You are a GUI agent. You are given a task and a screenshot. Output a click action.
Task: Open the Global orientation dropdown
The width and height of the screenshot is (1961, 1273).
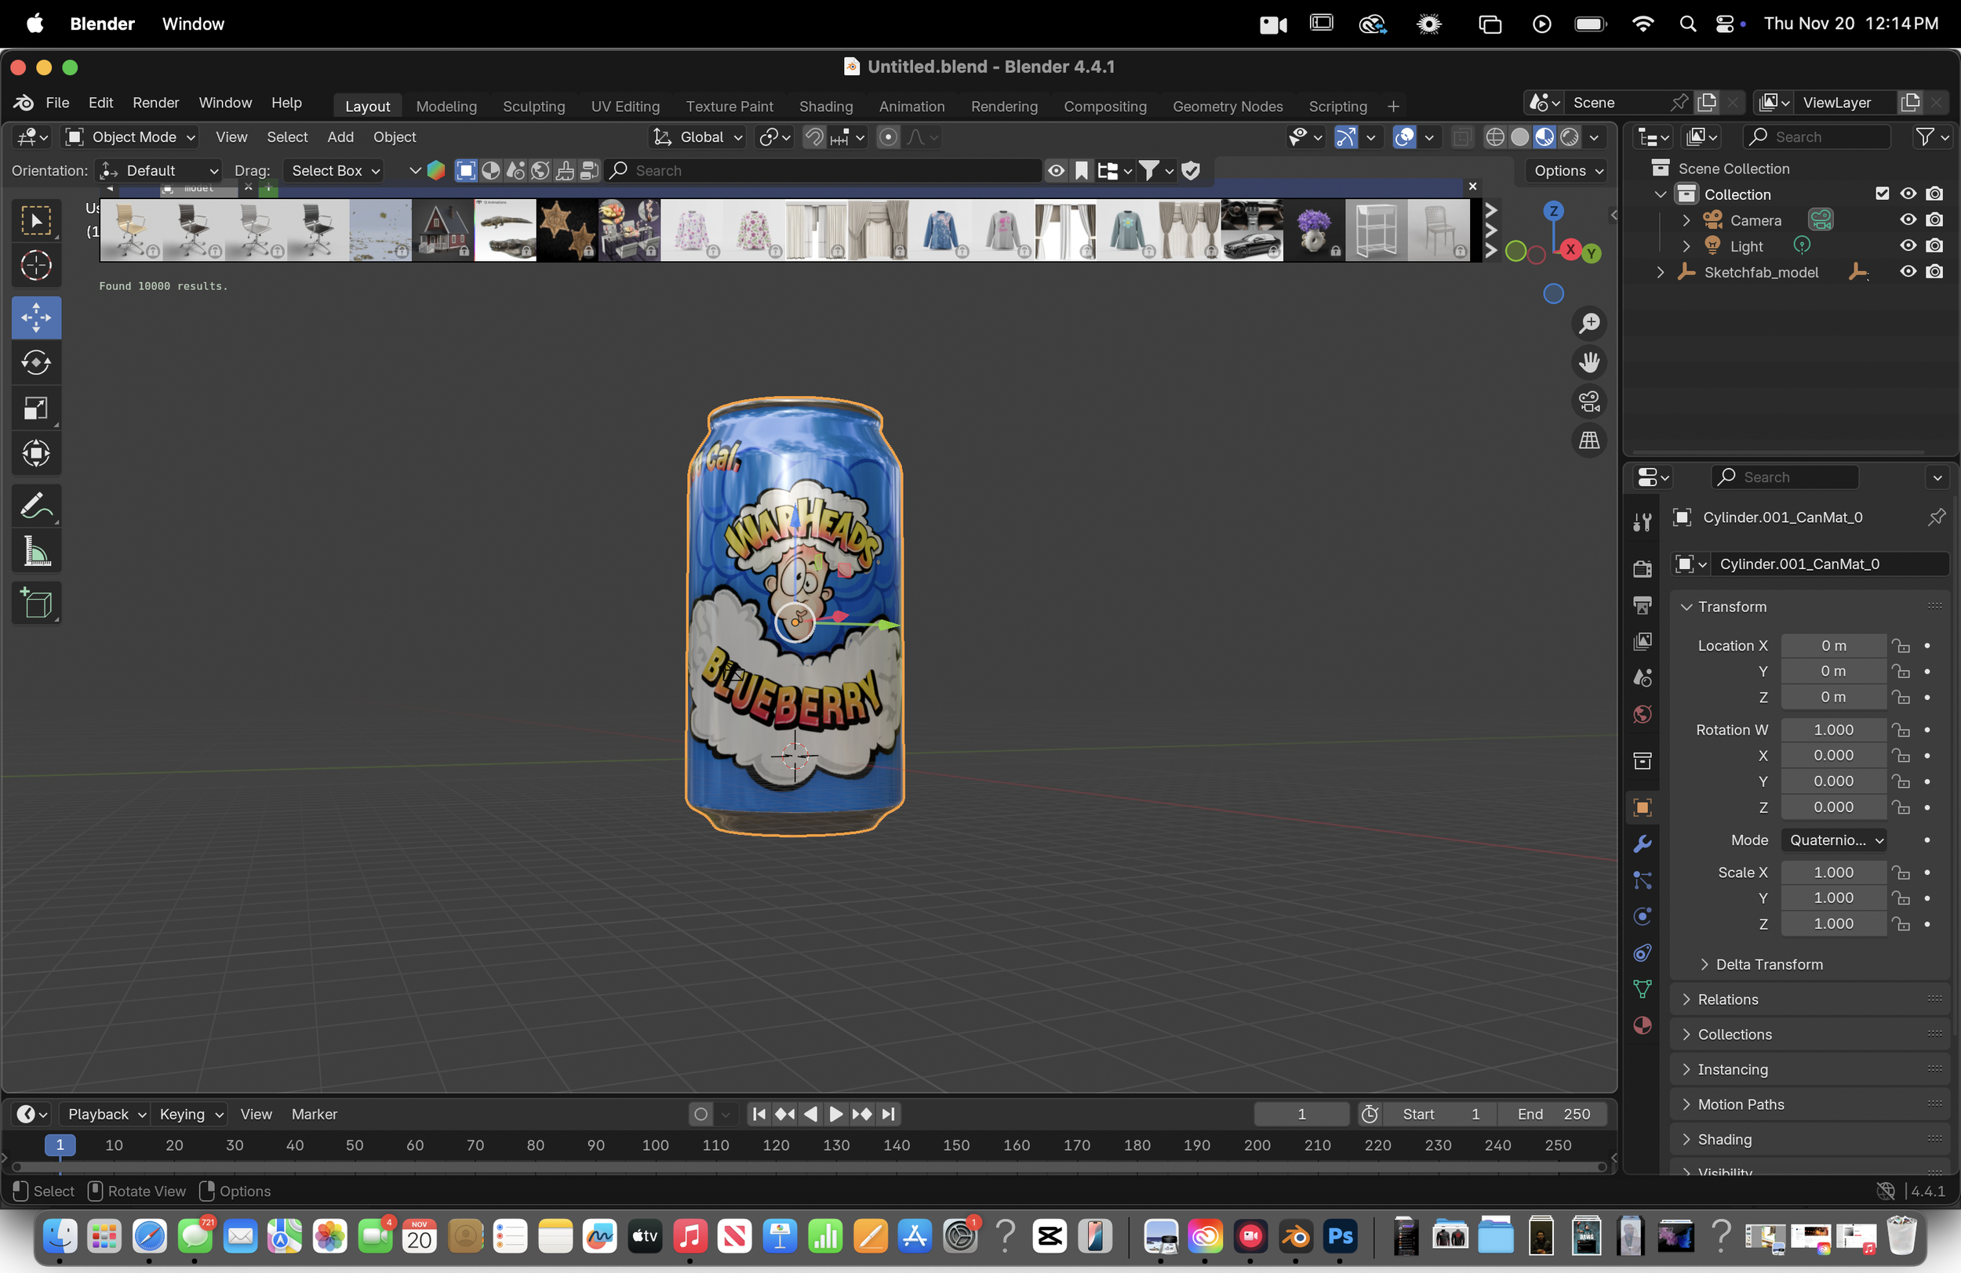[698, 136]
